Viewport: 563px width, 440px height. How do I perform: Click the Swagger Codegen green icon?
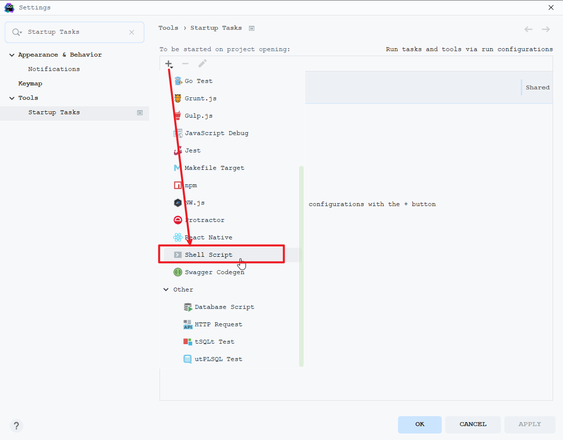178,272
